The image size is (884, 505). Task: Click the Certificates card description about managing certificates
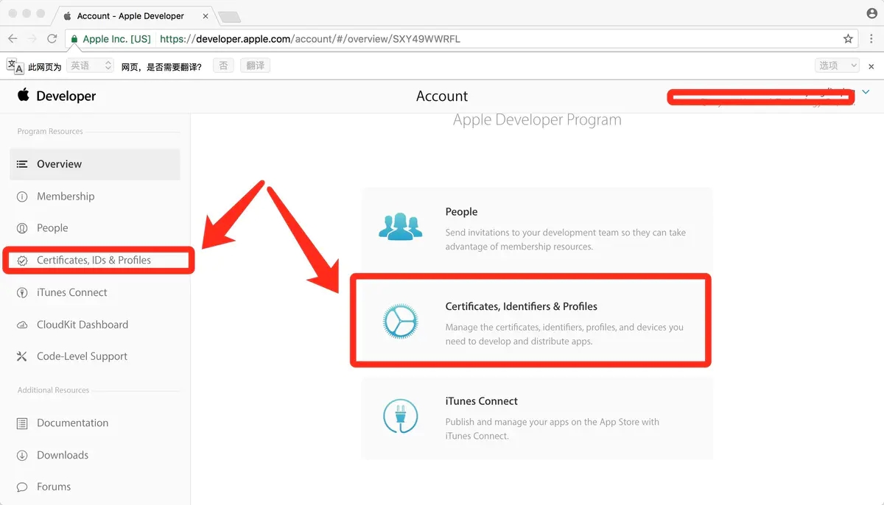tap(564, 334)
